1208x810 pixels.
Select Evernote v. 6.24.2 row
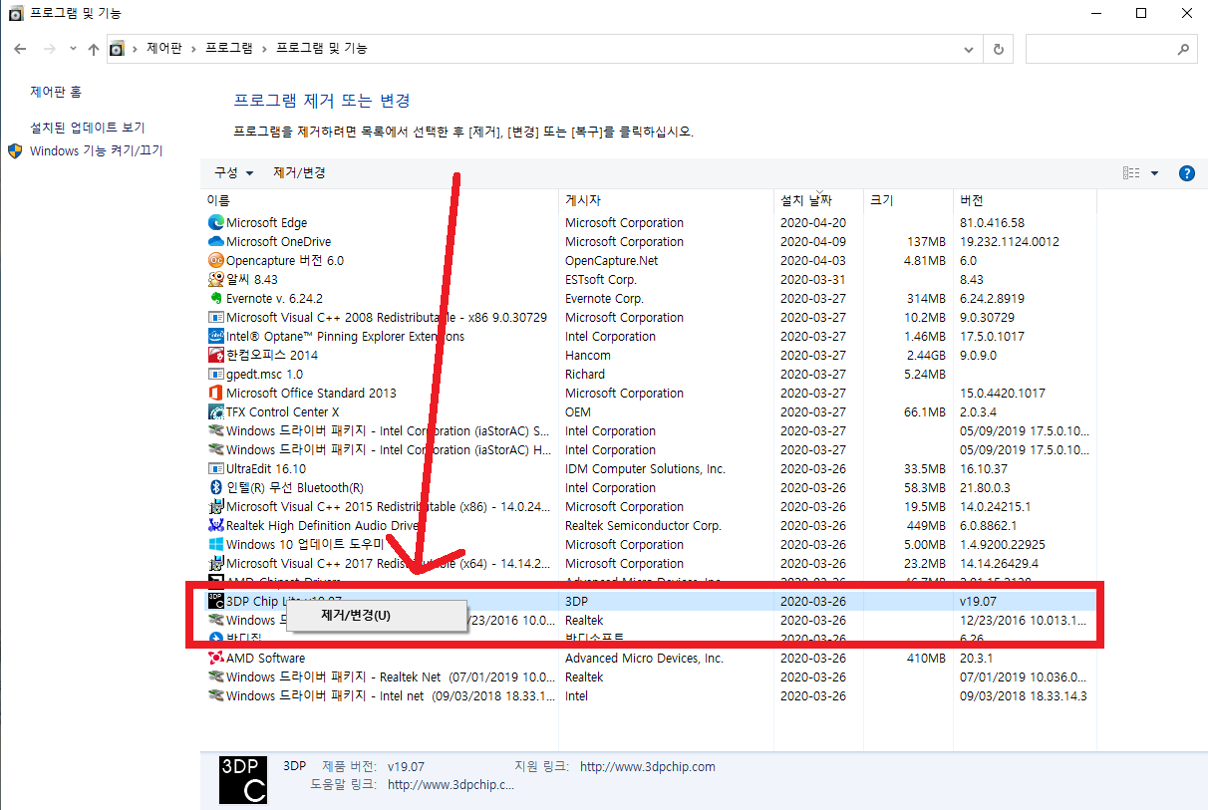pos(650,299)
